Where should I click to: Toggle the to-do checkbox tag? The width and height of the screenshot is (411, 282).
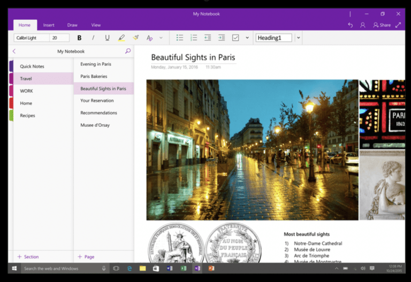click(235, 38)
